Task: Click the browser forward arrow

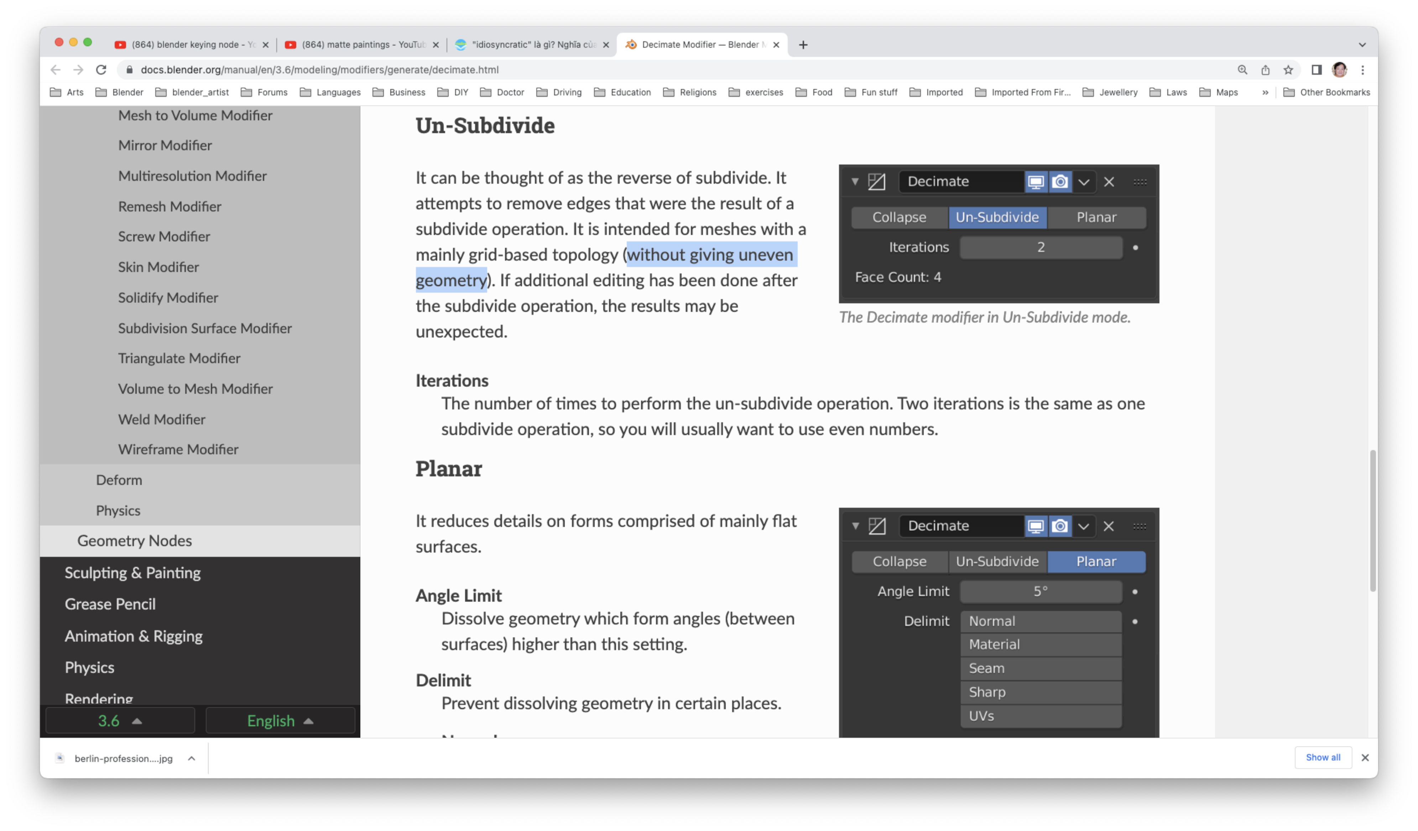Action: pos(78,70)
